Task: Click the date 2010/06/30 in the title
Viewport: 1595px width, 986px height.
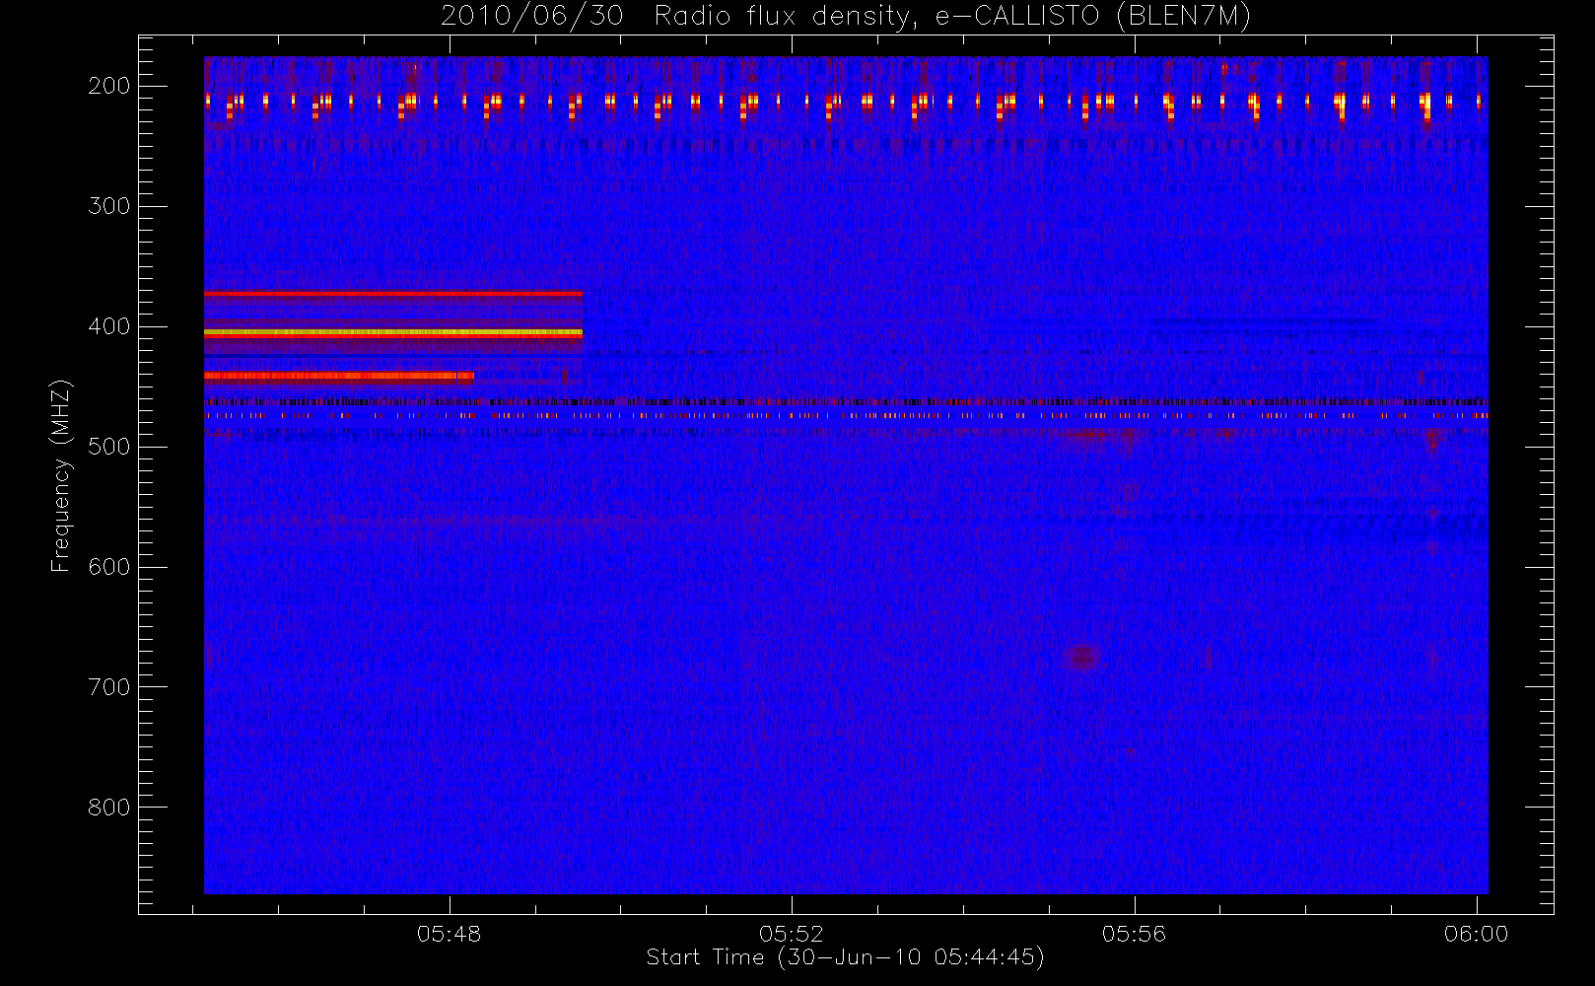Action: (x=531, y=17)
